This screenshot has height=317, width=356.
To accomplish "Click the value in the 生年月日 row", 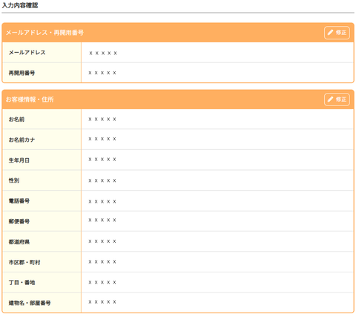I will [x=102, y=160].
